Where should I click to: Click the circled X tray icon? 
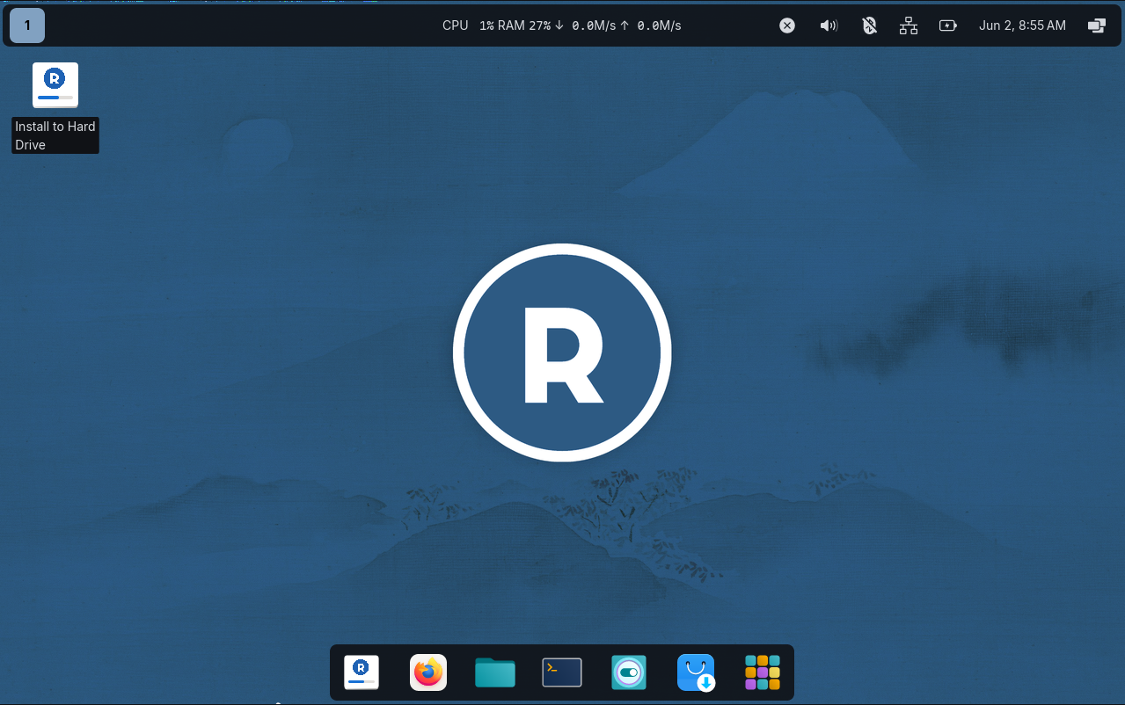pos(787,25)
